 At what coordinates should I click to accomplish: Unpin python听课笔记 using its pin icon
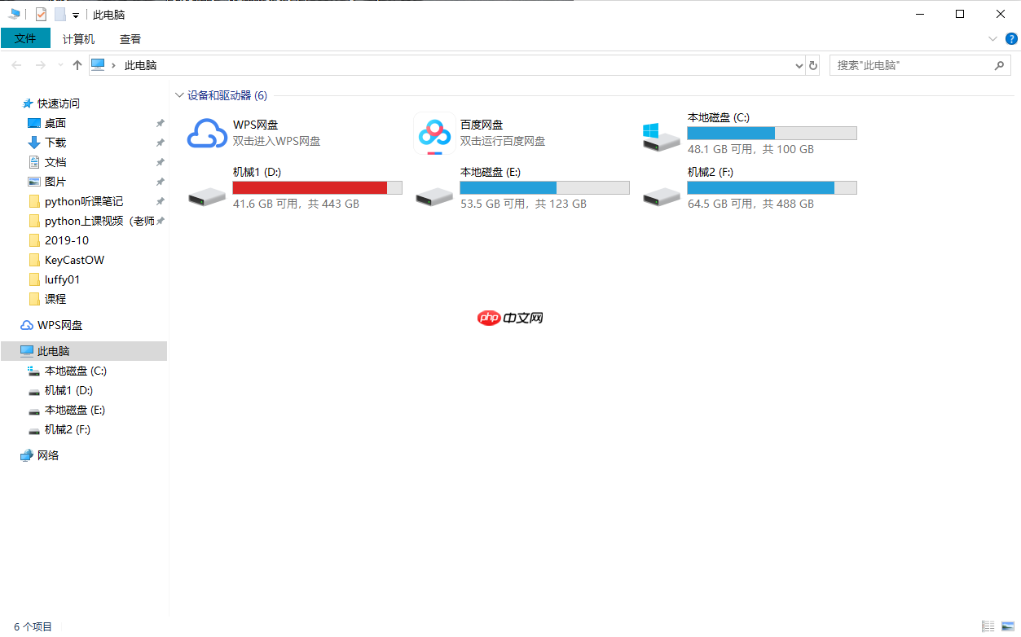161,201
